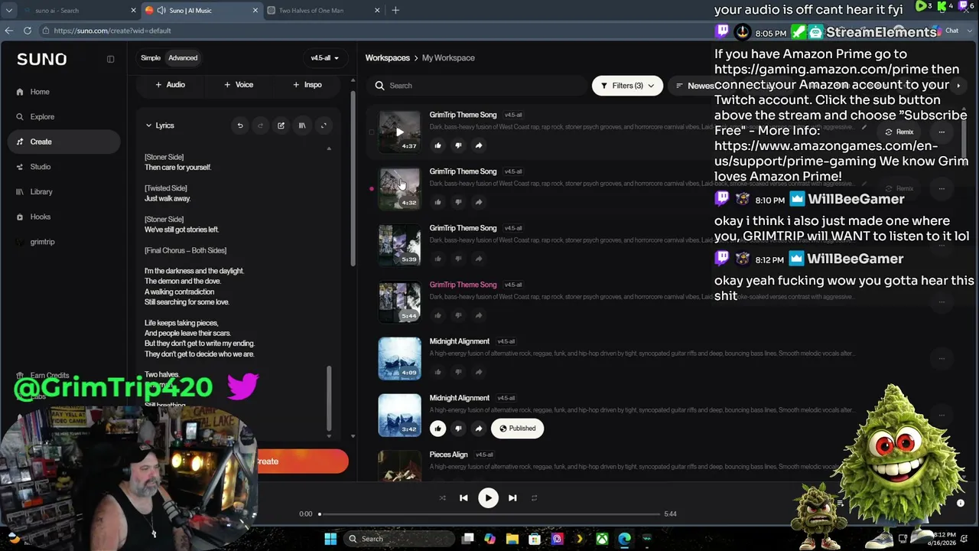
Task: Go to Workspaces breadcrumb link
Action: 388,58
